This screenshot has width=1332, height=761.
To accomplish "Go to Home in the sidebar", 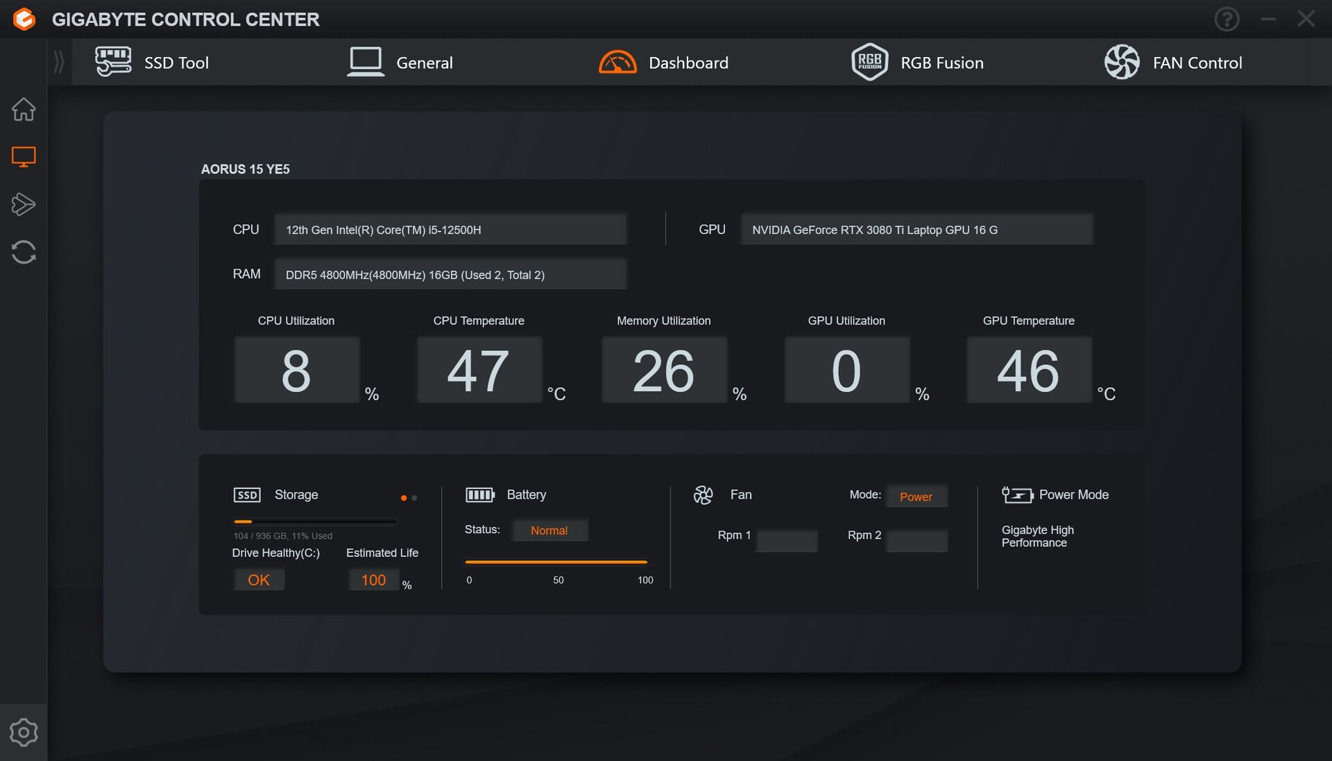I will 24,109.
